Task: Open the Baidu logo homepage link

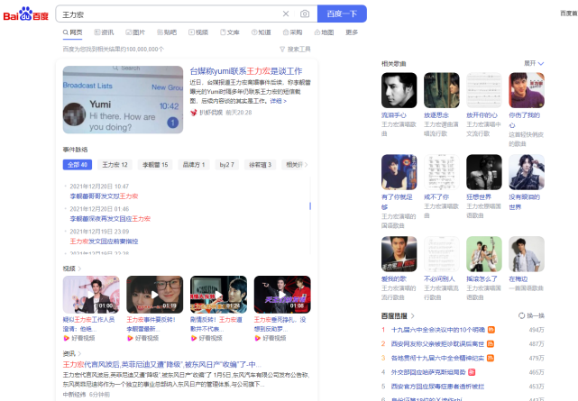Action: [x=26, y=14]
